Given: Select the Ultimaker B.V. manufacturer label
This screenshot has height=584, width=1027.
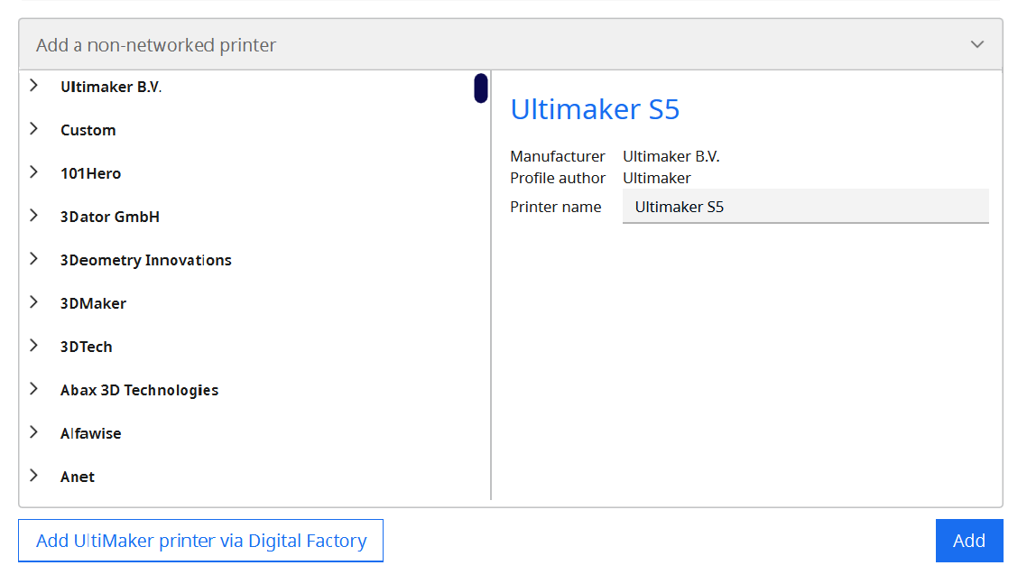Looking at the screenshot, I should click(111, 88).
